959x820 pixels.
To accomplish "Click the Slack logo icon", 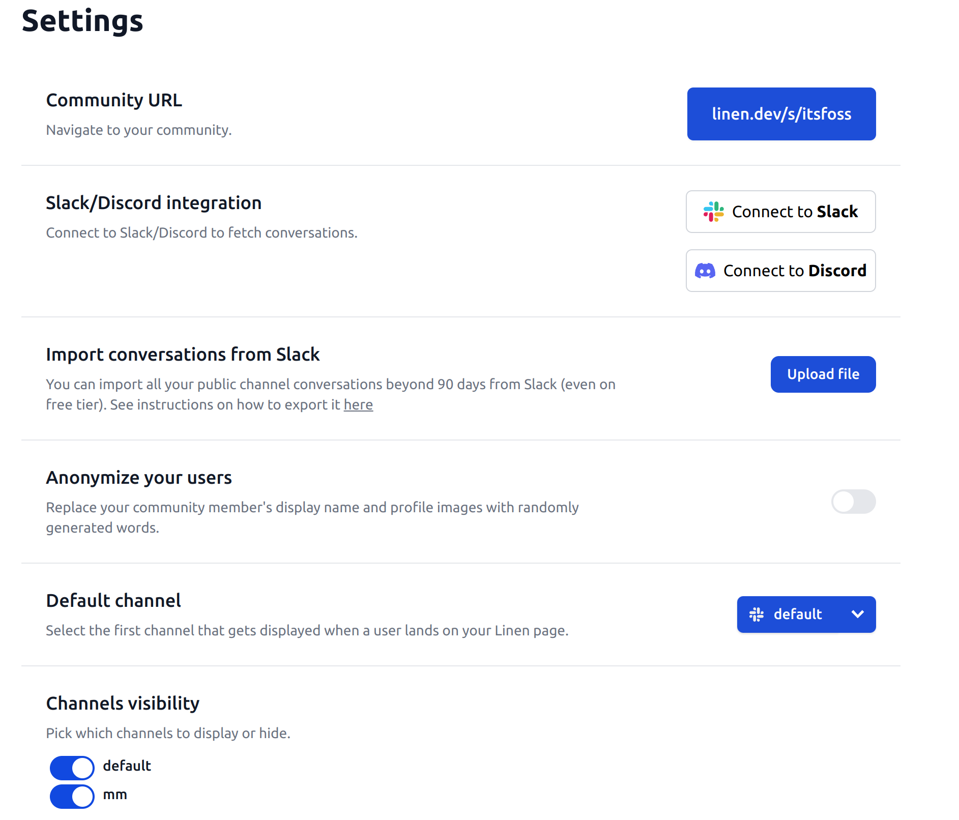I will point(713,212).
